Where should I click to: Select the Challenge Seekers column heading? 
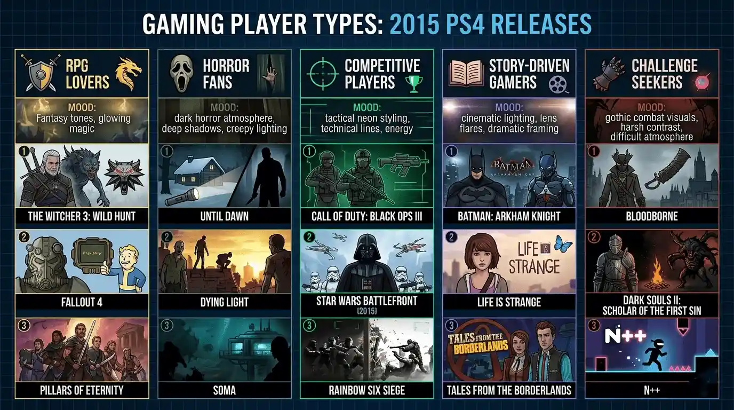(x=665, y=74)
